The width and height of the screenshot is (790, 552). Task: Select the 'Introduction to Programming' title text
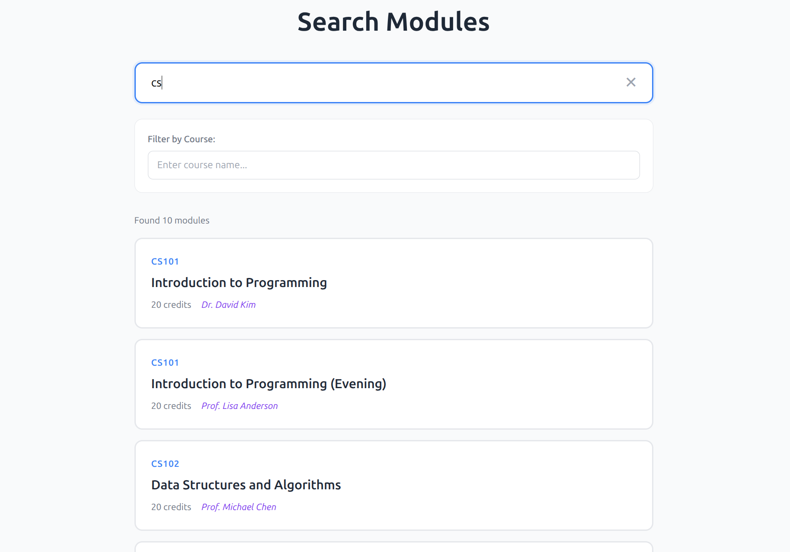pyautogui.click(x=239, y=283)
